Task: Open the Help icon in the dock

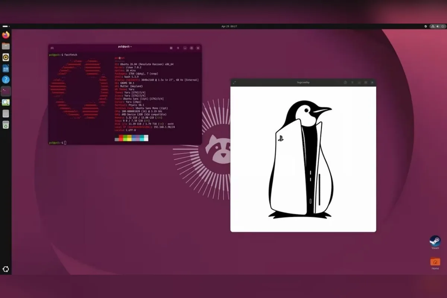Action: pyautogui.click(x=6, y=80)
